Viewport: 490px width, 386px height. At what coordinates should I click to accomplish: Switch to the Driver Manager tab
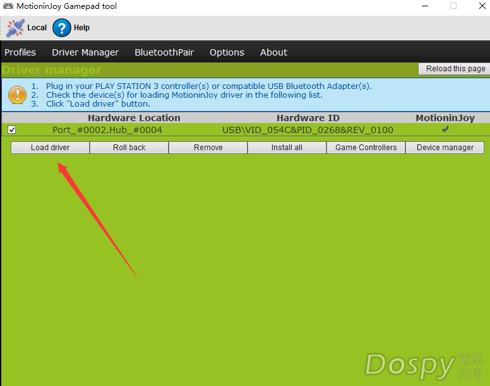pos(85,52)
